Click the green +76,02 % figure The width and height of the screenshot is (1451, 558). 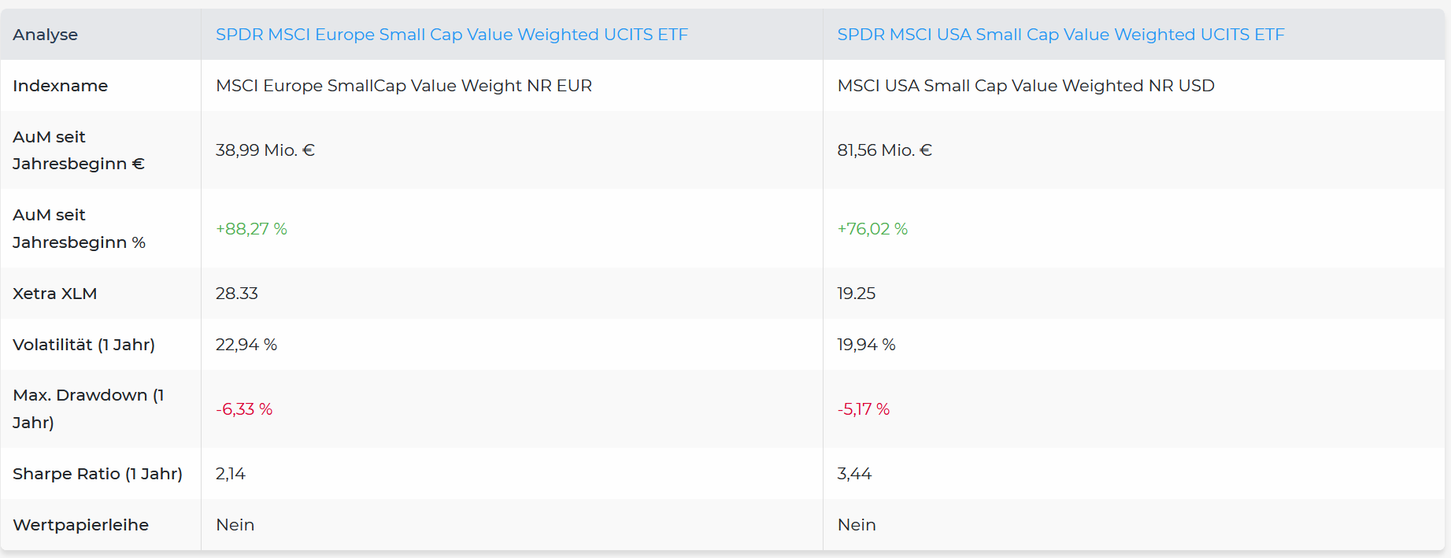pos(872,229)
